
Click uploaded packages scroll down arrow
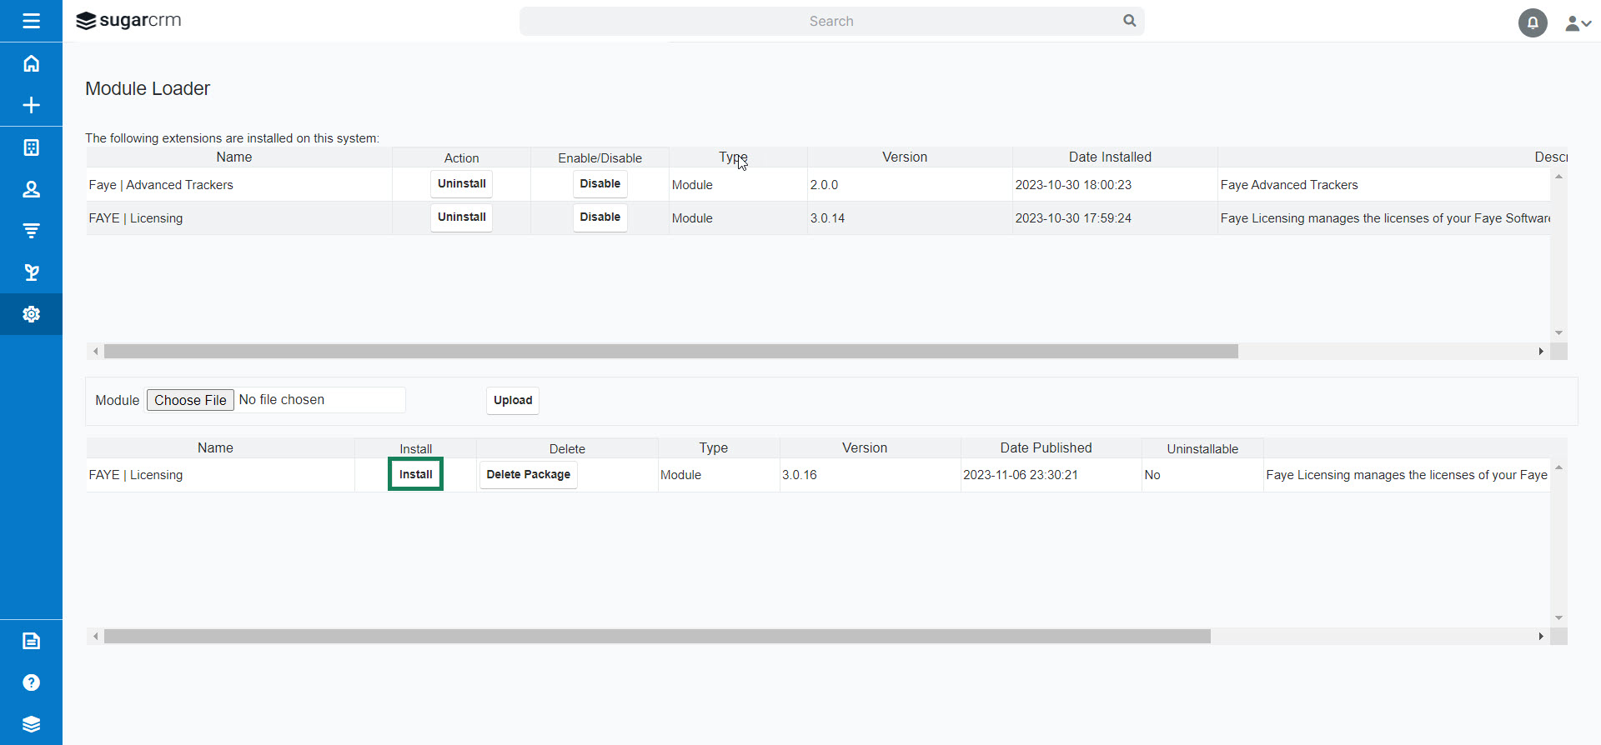tap(1558, 618)
